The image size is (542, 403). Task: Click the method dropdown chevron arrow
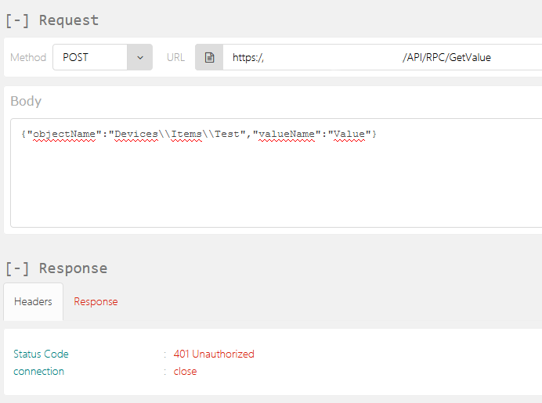(x=139, y=57)
